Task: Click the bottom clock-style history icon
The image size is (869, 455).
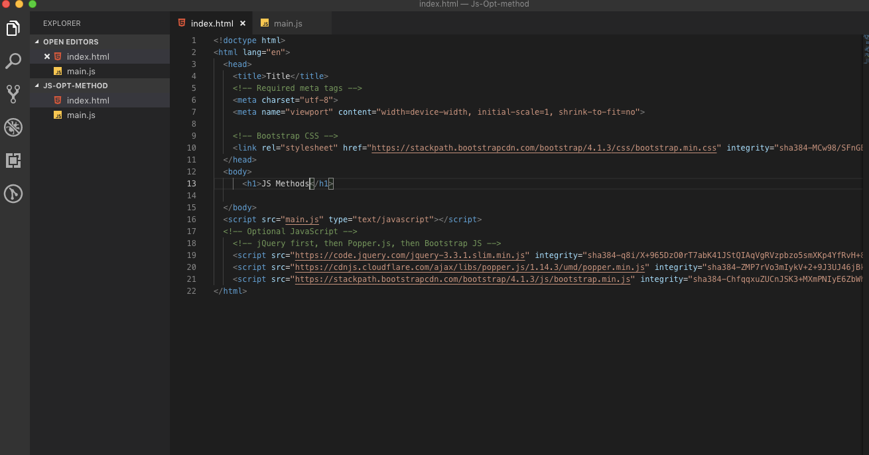Action: click(x=13, y=194)
